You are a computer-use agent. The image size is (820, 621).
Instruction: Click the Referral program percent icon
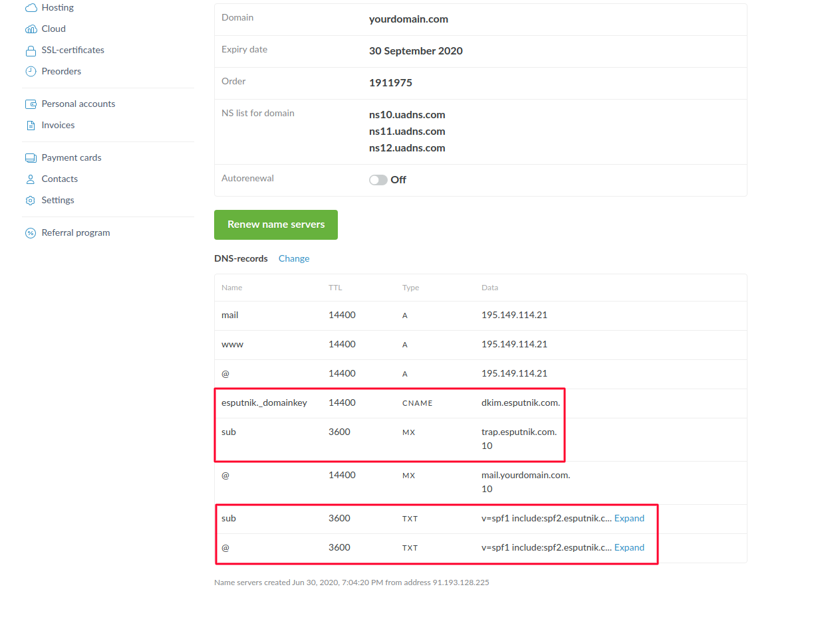coord(31,233)
